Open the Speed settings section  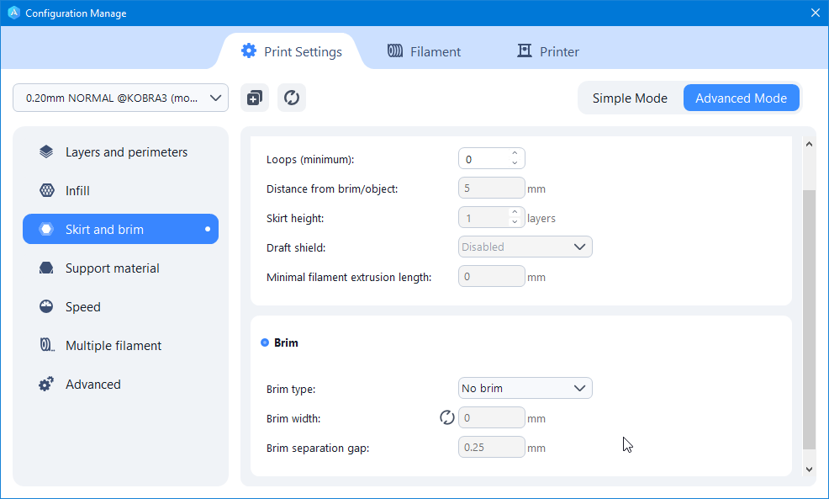pos(120,306)
